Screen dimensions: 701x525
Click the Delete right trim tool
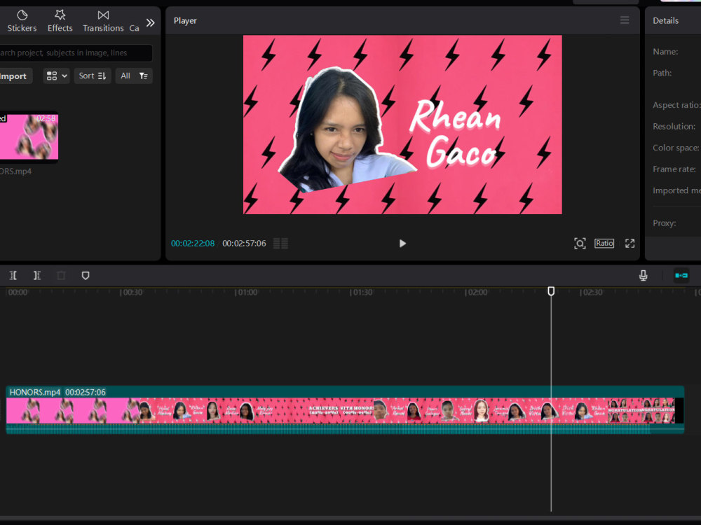[37, 275]
